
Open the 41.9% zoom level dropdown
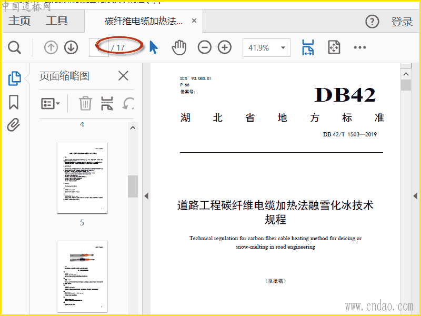click(x=266, y=48)
